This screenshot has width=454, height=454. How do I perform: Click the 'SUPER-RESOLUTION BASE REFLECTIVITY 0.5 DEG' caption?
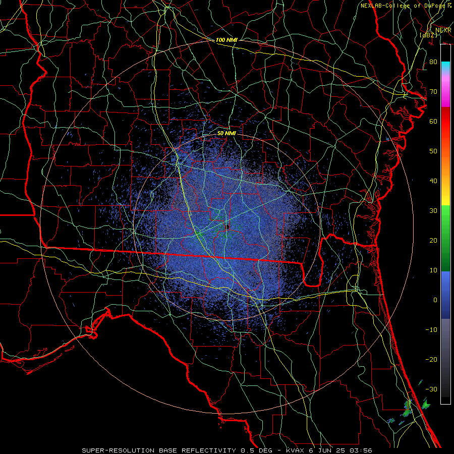tap(177, 450)
